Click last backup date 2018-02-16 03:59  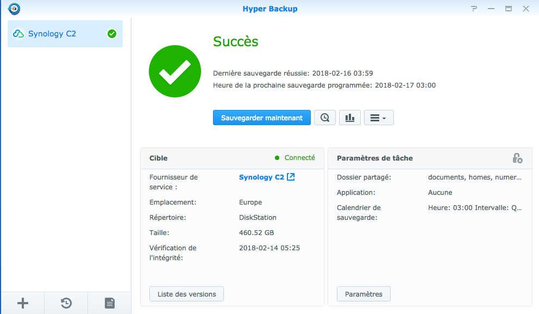click(342, 73)
